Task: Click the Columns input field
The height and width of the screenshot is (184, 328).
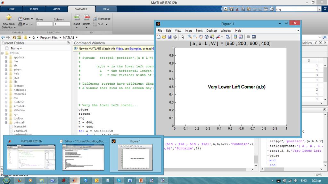Action: click(x=62, y=24)
